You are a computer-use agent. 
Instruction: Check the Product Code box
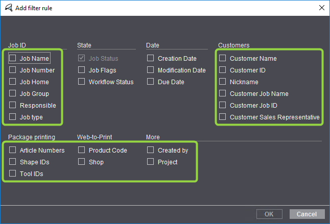pos(82,150)
